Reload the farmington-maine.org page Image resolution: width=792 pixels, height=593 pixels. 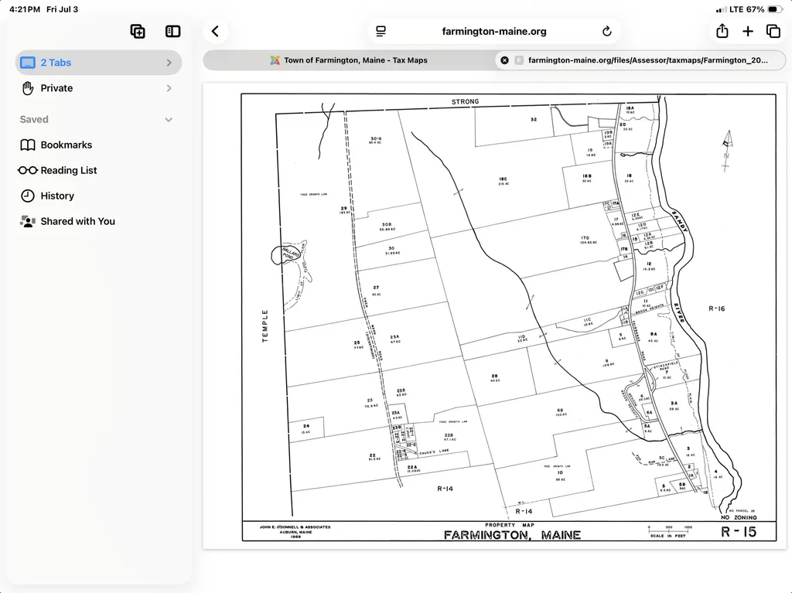point(606,32)
